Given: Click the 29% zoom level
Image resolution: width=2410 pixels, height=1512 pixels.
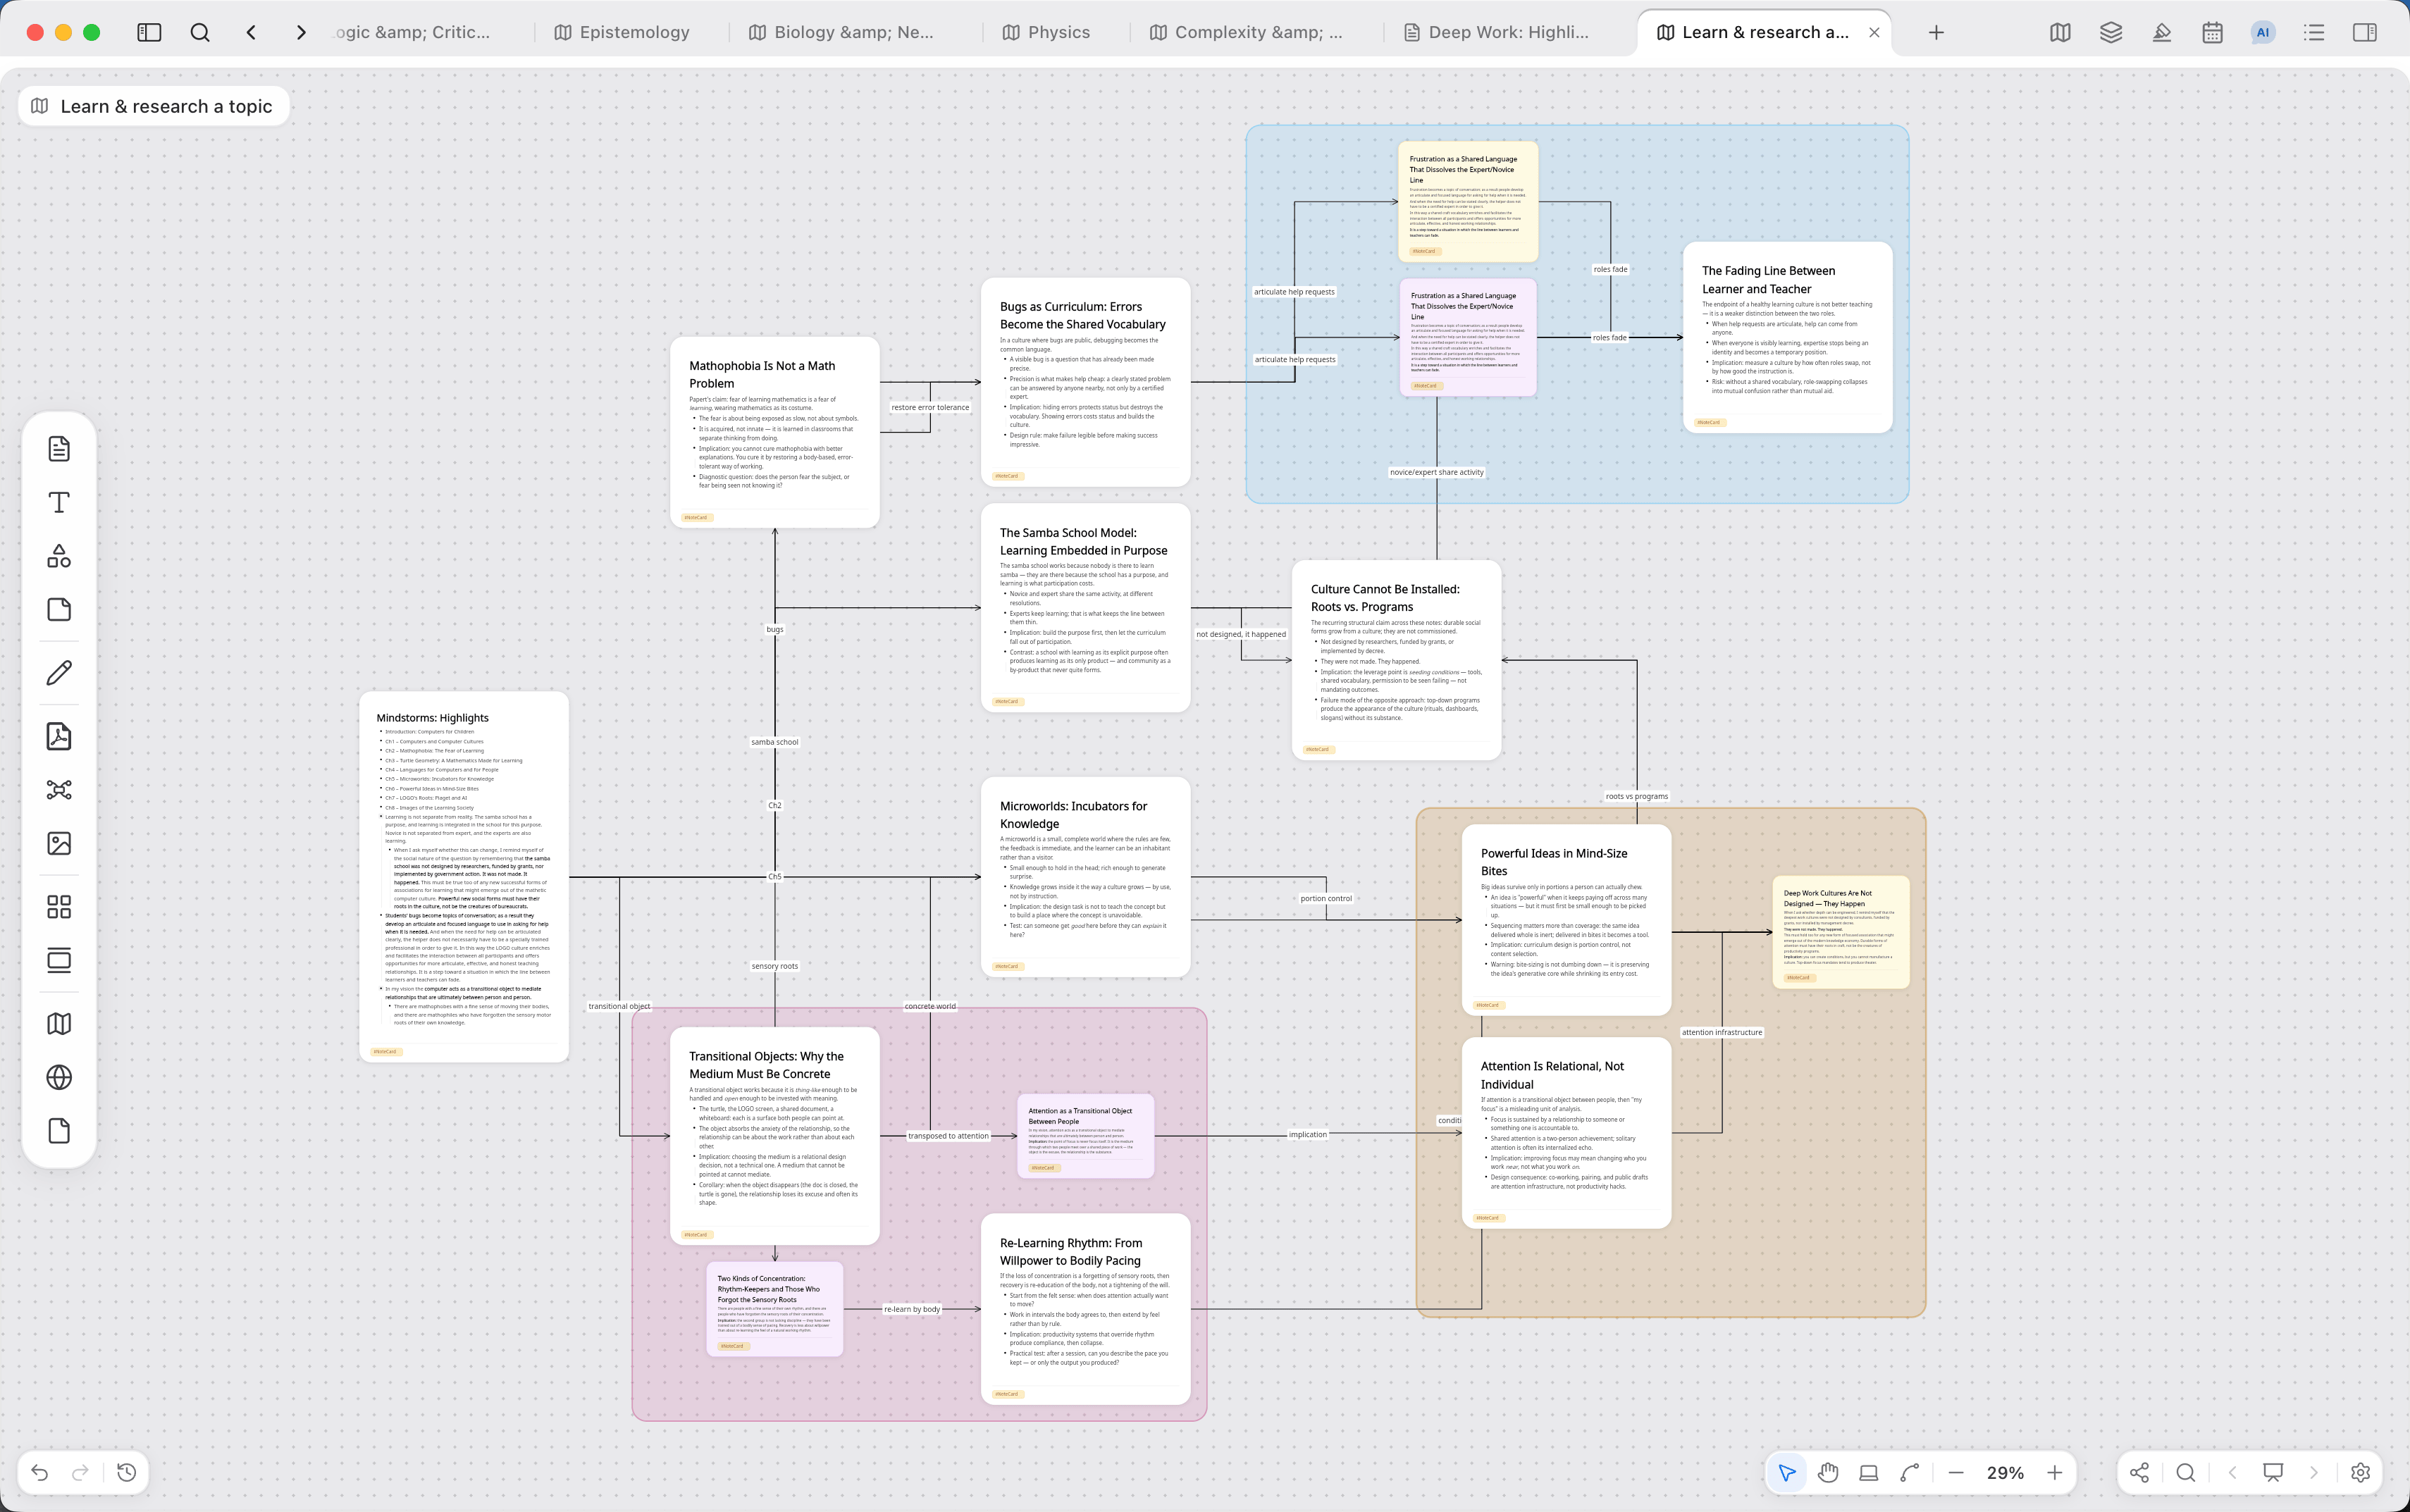Looking at the screenshot, I should [x=2005, y=1473].
